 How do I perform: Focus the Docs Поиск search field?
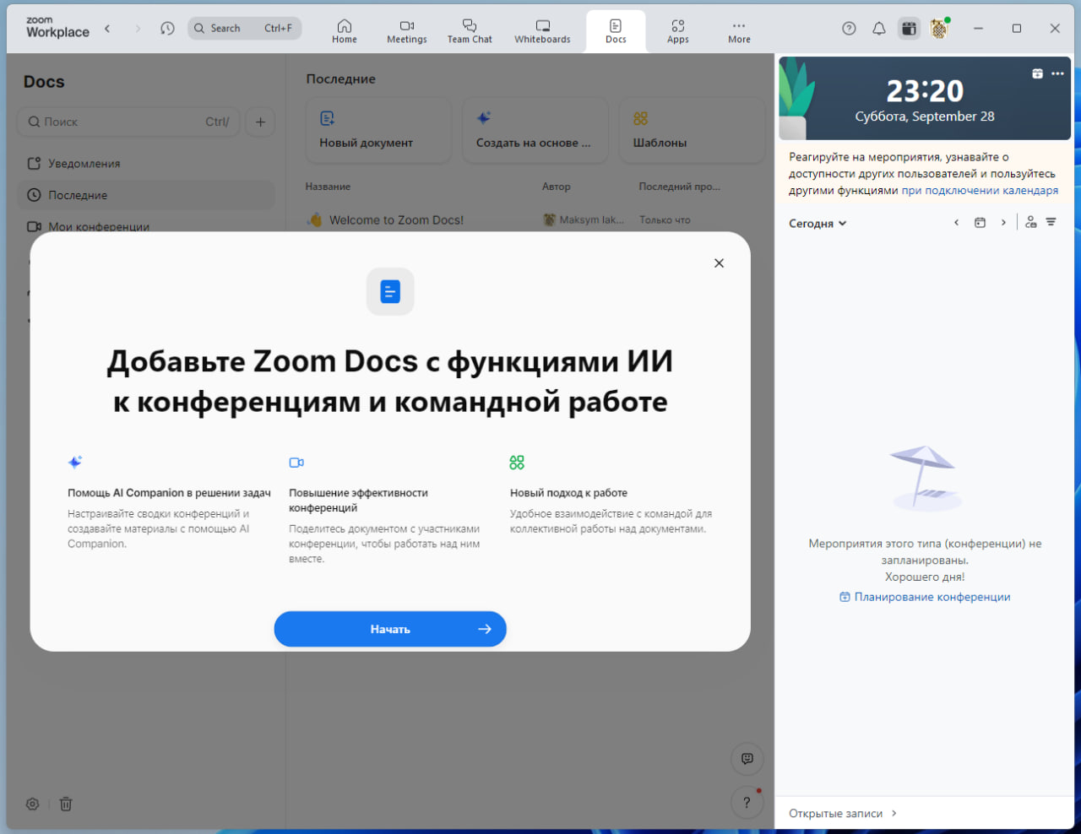pos(128,122)
